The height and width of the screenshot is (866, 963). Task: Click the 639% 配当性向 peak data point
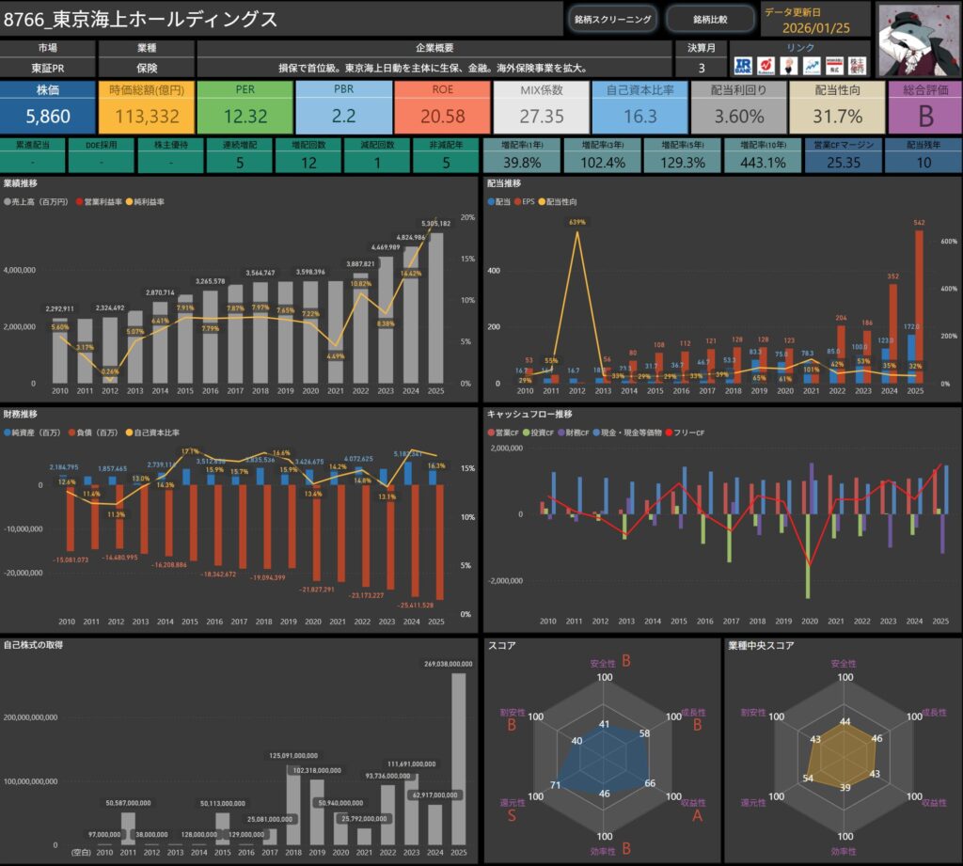576,232
